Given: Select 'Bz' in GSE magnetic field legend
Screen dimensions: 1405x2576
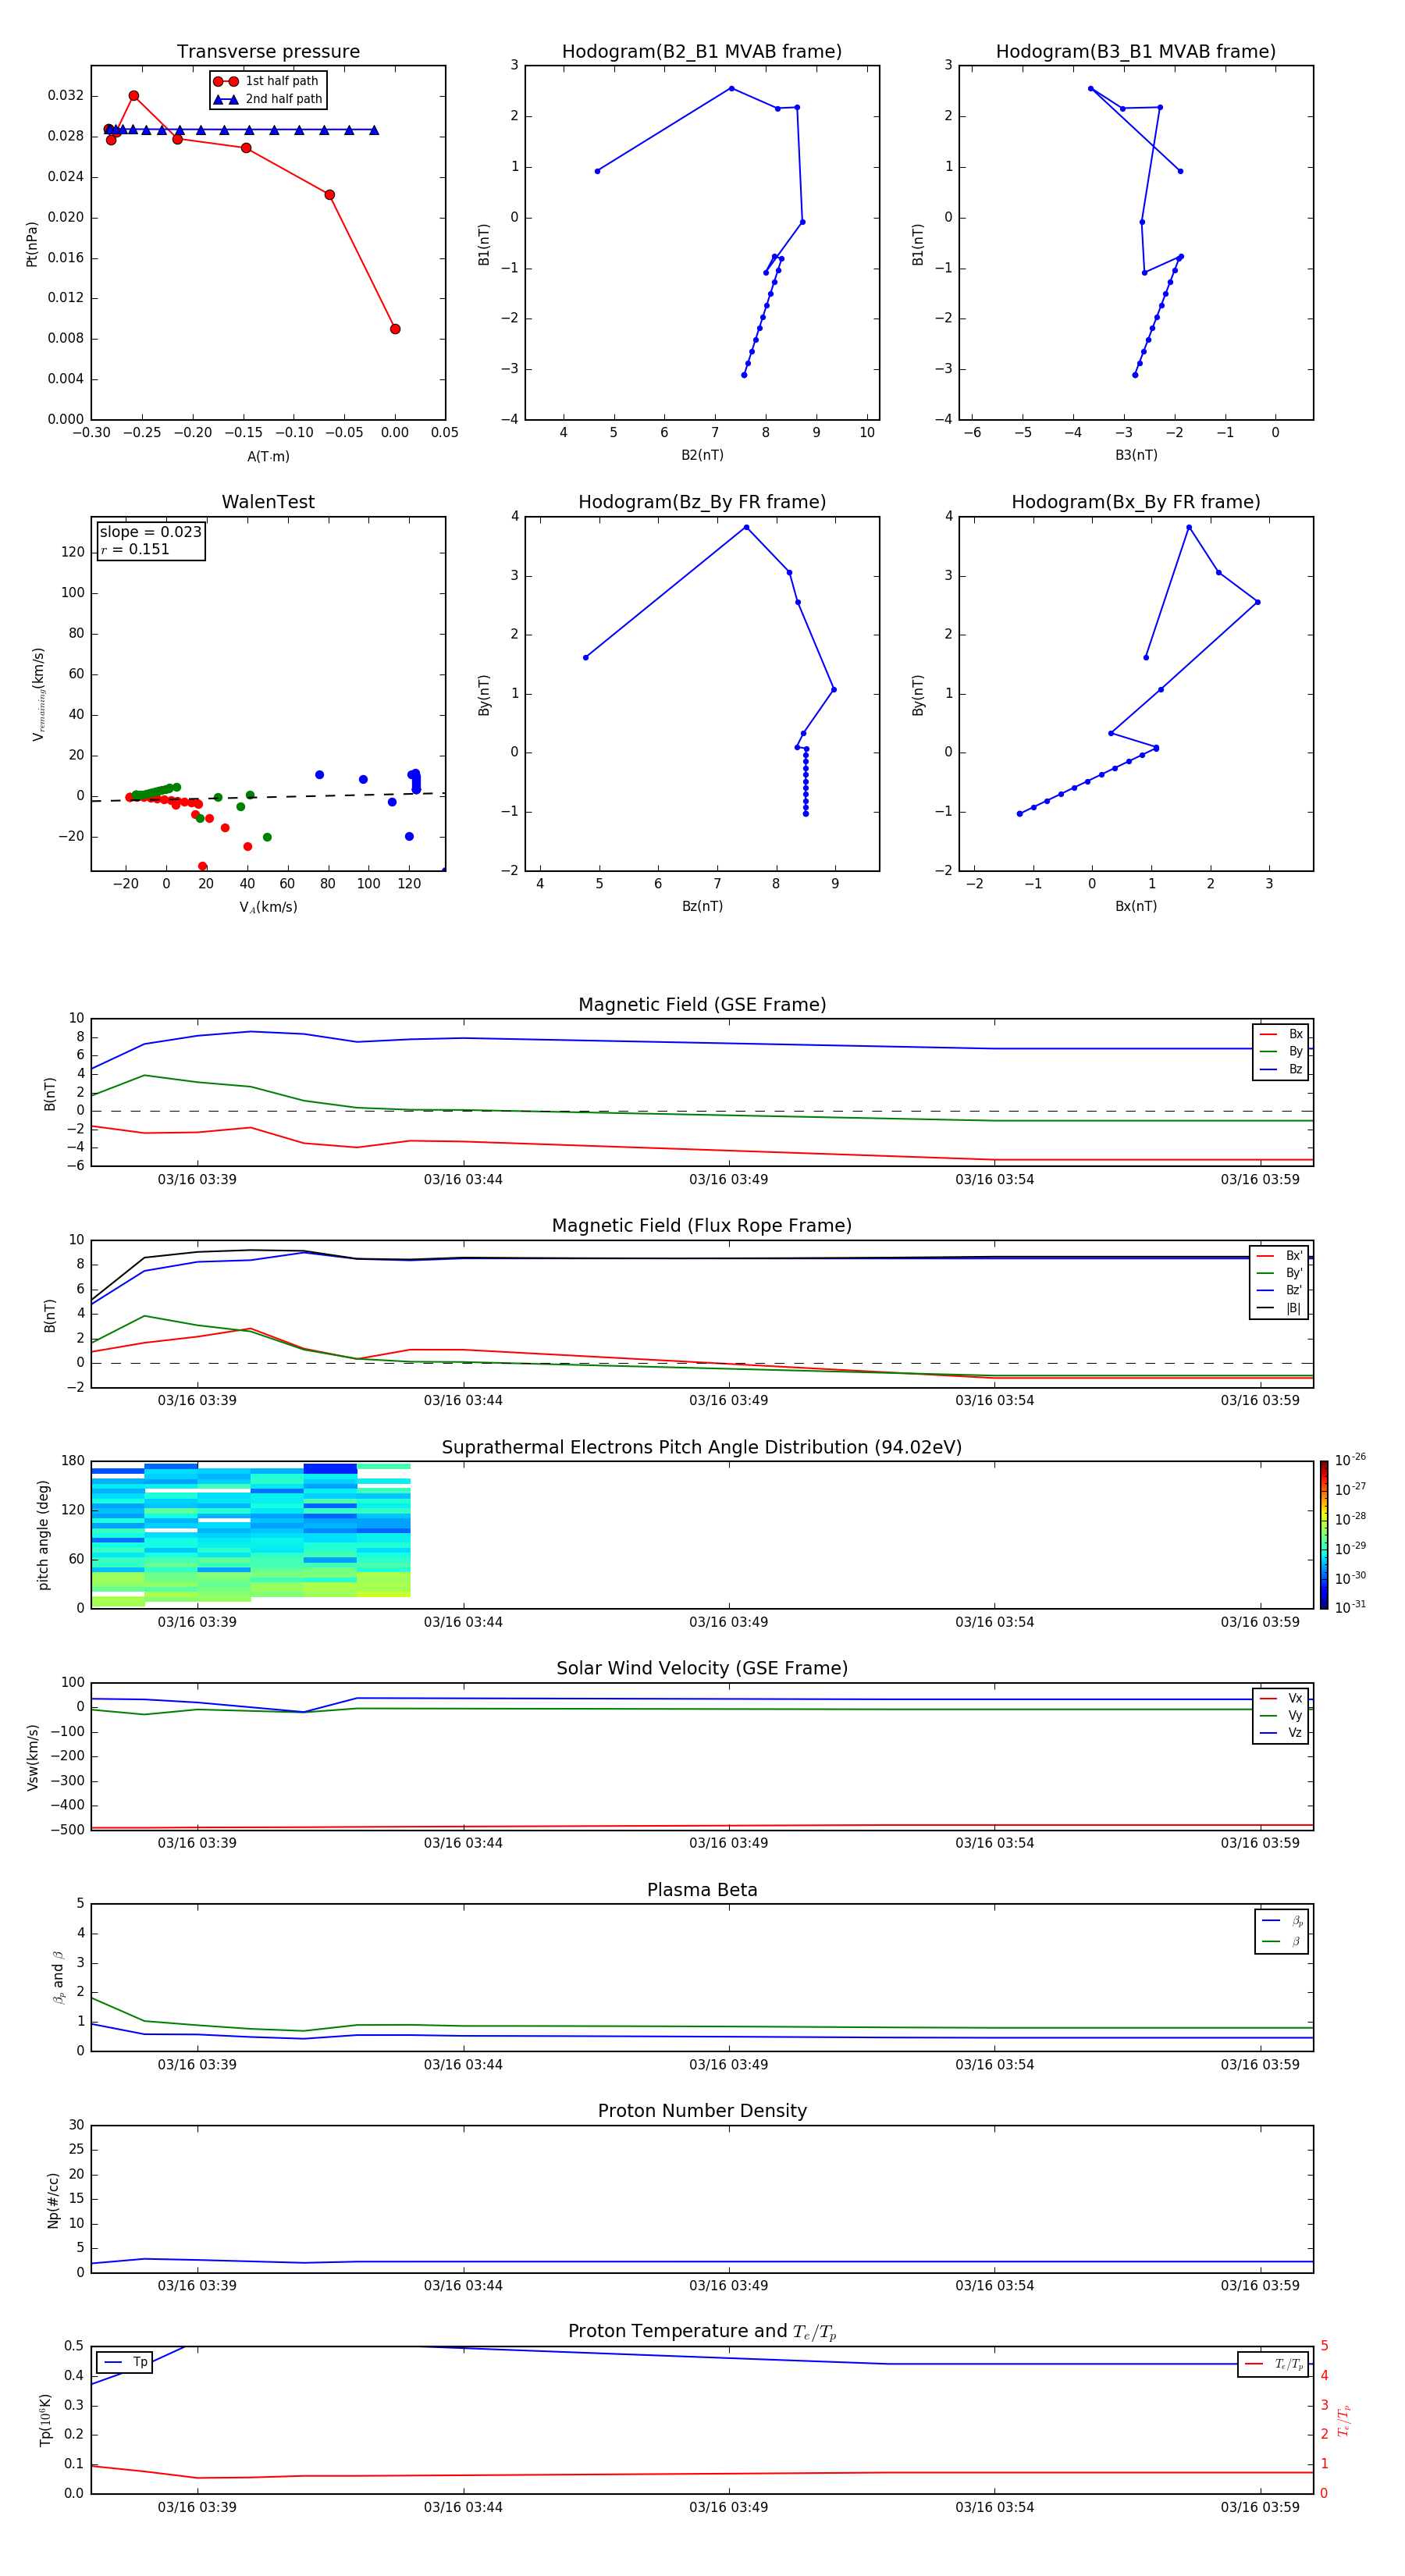Looking at the screenshot, I should [x=1281, y=1069].
